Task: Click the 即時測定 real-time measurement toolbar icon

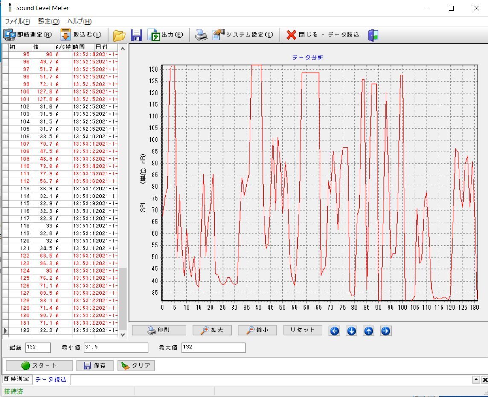Action: click(x=9, y=35)
